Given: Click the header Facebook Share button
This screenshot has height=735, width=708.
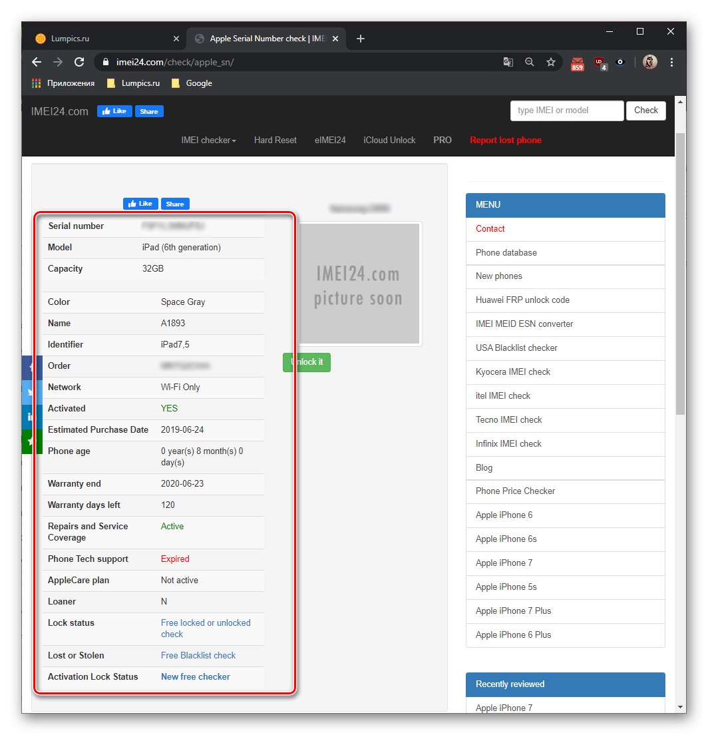Looking at the screenshot, I should click(x=149, y=112).
